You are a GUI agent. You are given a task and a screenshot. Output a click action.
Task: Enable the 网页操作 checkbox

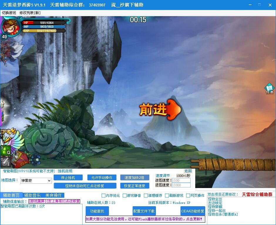coord(195,196)
